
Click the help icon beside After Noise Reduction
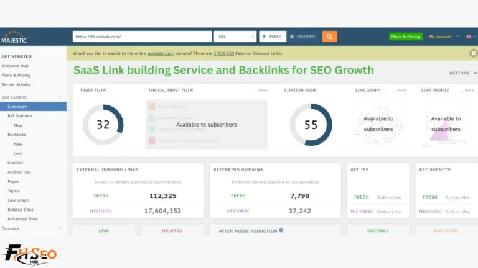281,230
